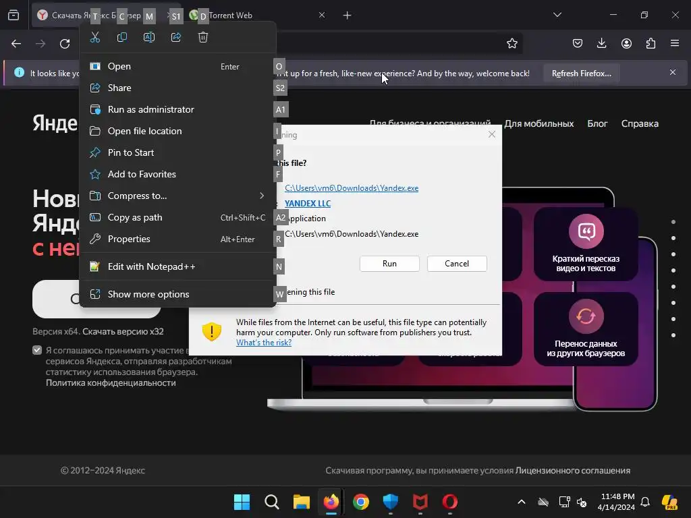This screenshot has height=518, width=691.
Task: Open the Yandex.exe file path link
Action: [352, 188]
